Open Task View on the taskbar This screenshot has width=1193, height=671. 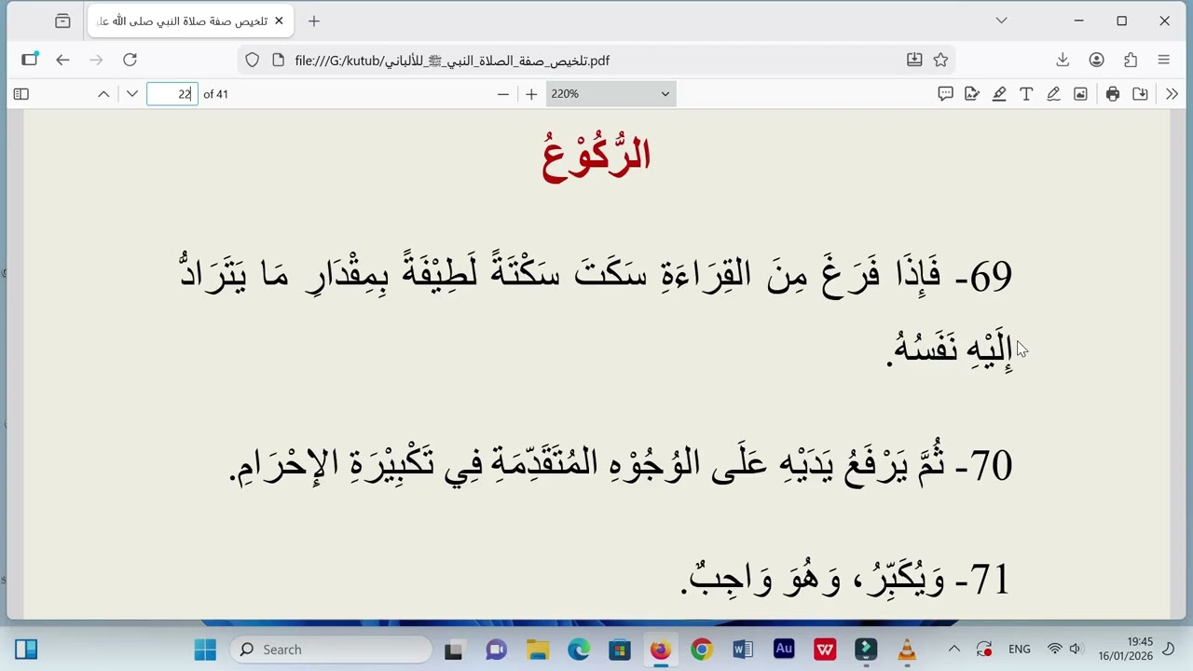[x=454, y=650]
